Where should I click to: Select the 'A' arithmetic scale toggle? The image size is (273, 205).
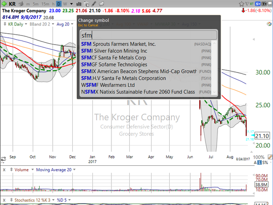255,163
